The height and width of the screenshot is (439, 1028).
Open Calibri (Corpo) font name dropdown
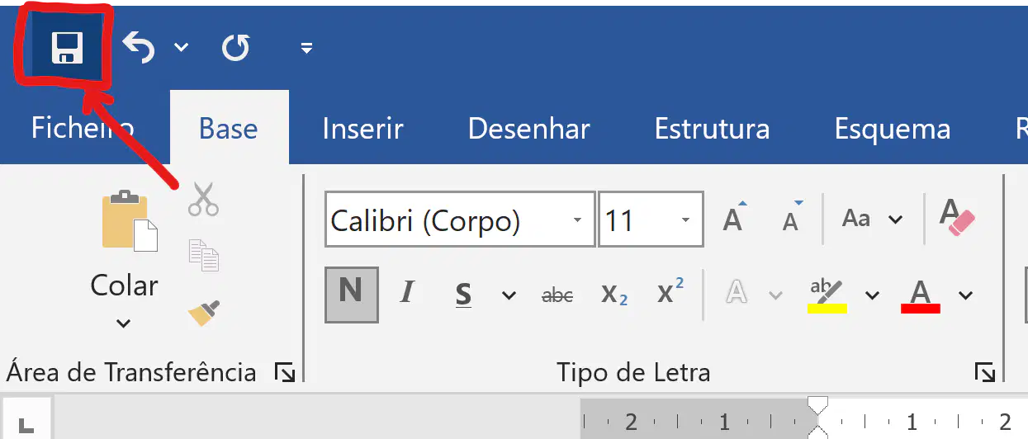(x=576, y=220)
